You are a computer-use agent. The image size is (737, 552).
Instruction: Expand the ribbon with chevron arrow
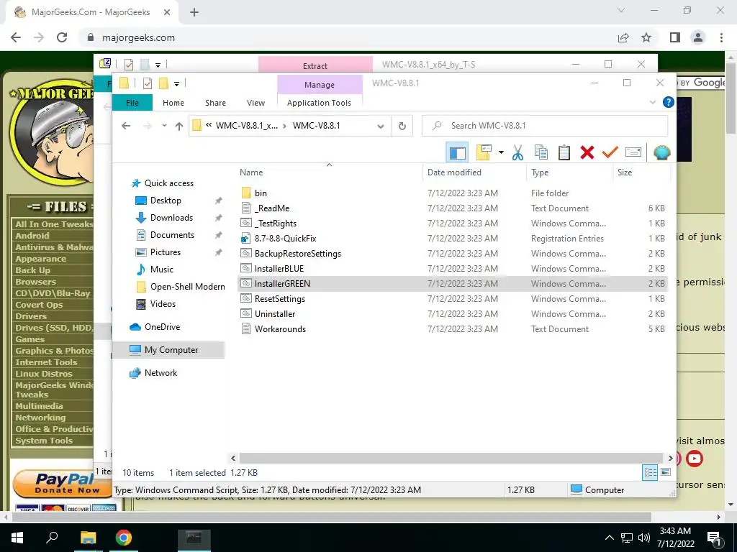[x=652, y=102]
